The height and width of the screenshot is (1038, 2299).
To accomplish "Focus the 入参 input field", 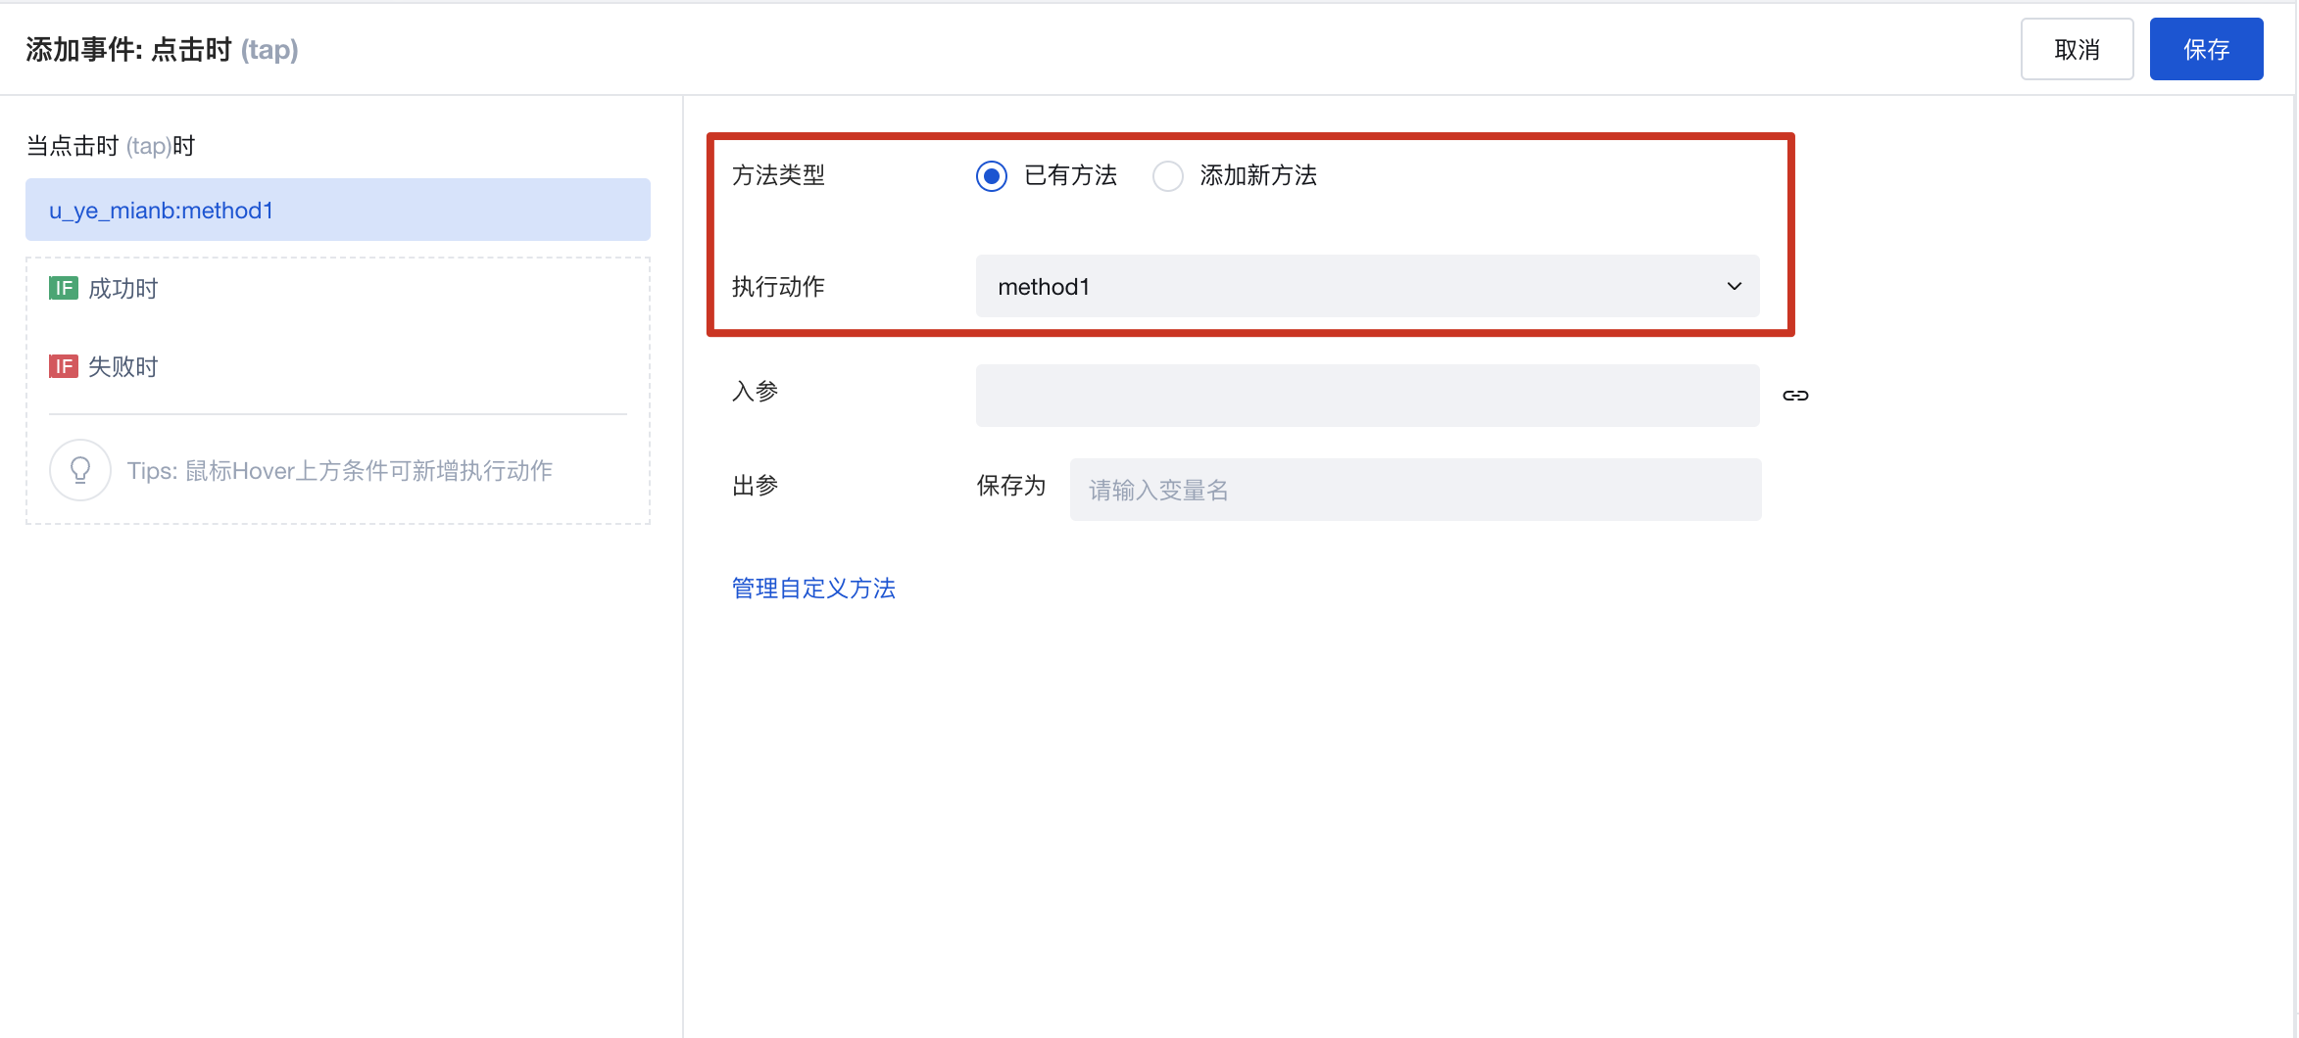I will tap(1367, 396).
